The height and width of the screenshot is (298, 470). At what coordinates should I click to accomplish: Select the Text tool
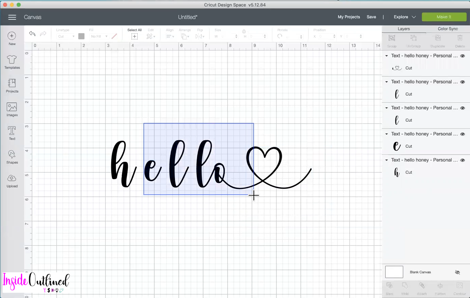(12, 132)
